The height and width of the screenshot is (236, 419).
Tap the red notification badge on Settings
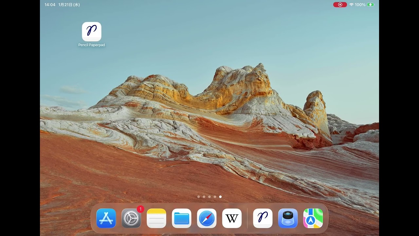click(x=140, y=209)
